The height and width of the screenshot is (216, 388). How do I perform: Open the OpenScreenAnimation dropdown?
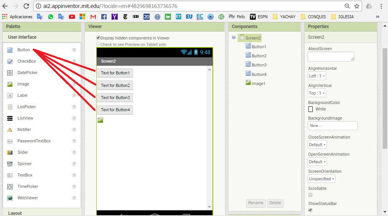pos(318,162)
